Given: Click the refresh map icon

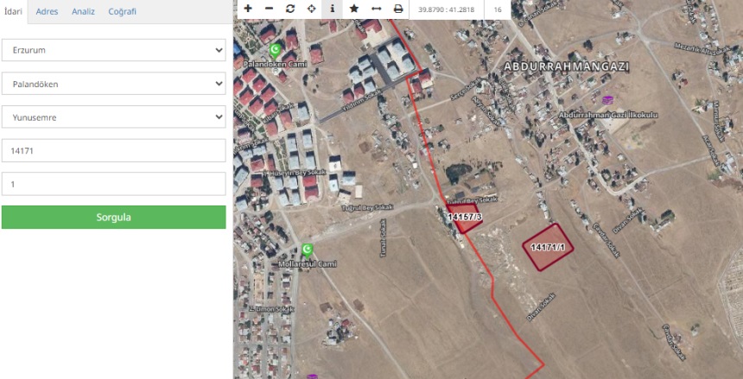Looking at the screenshot, I should coord(290,9).
